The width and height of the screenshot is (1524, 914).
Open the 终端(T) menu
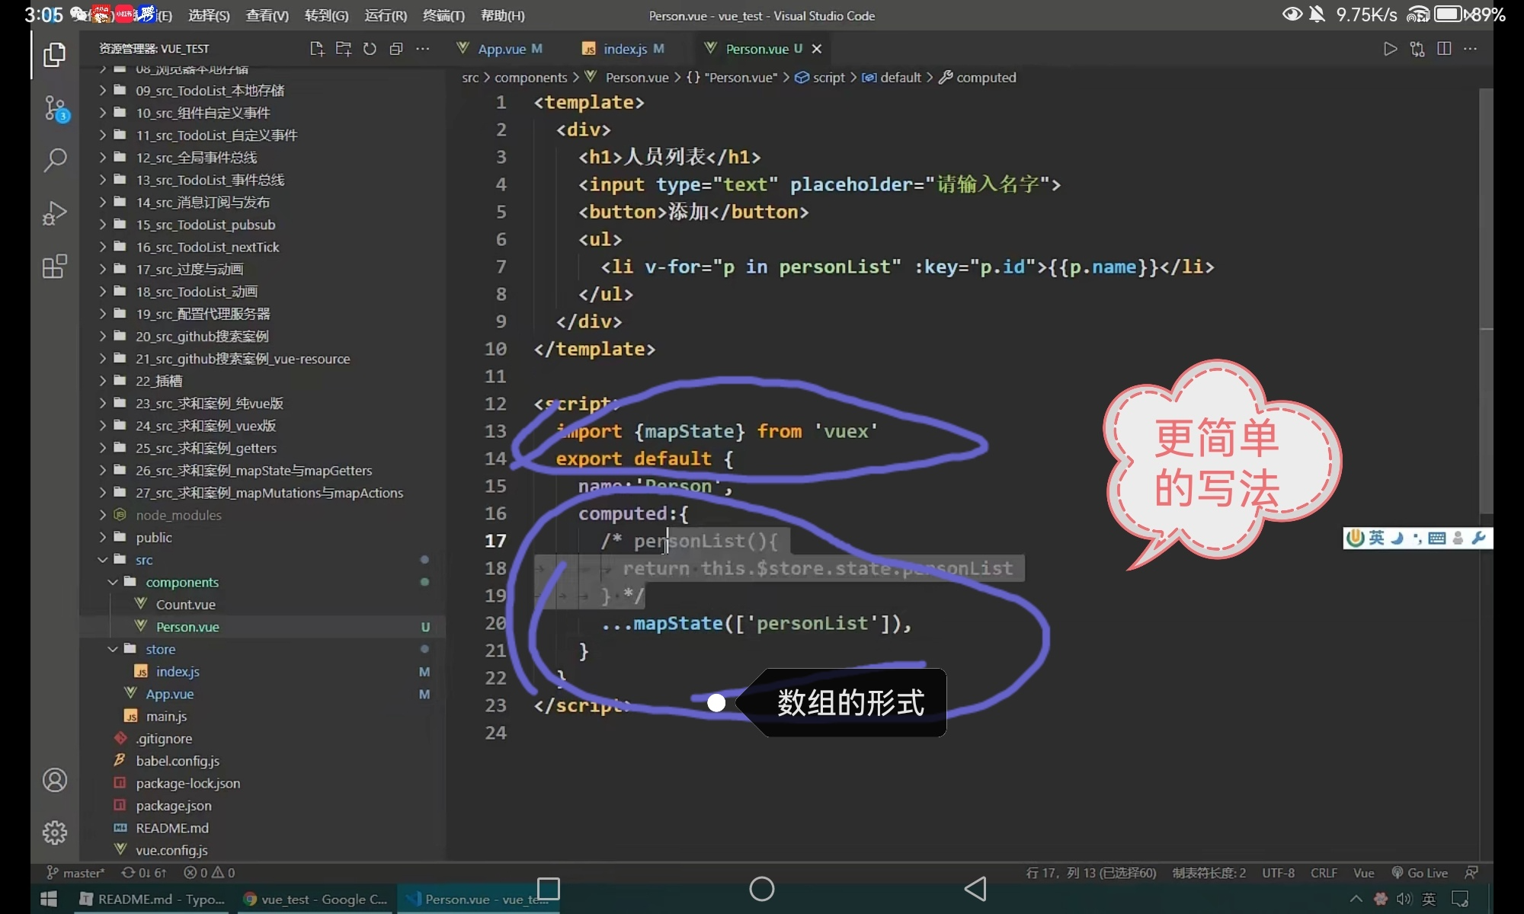tap(443, 15)
